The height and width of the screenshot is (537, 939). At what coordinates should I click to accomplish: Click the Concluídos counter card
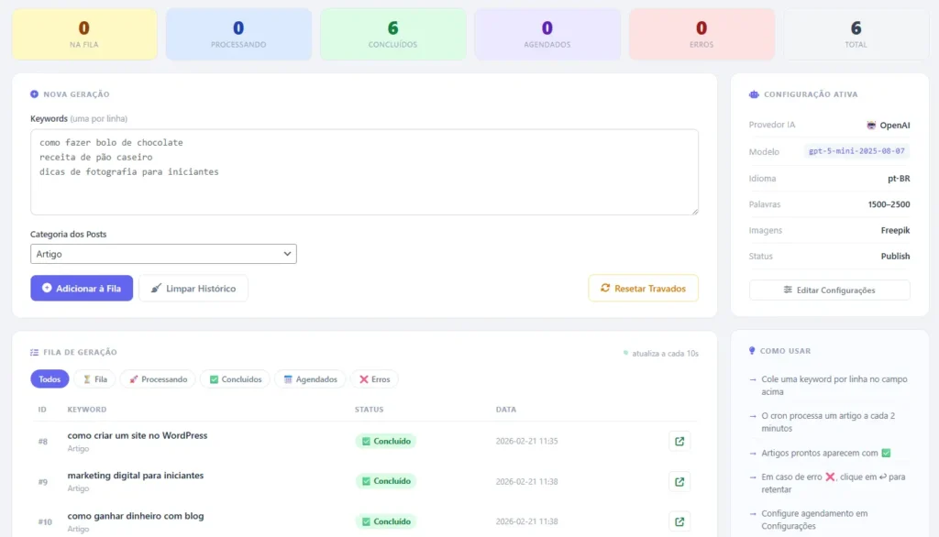(392, 34)
